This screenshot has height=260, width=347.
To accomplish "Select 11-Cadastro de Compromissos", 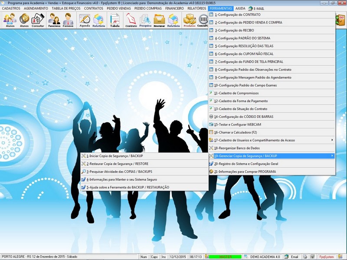I will 272,93.
